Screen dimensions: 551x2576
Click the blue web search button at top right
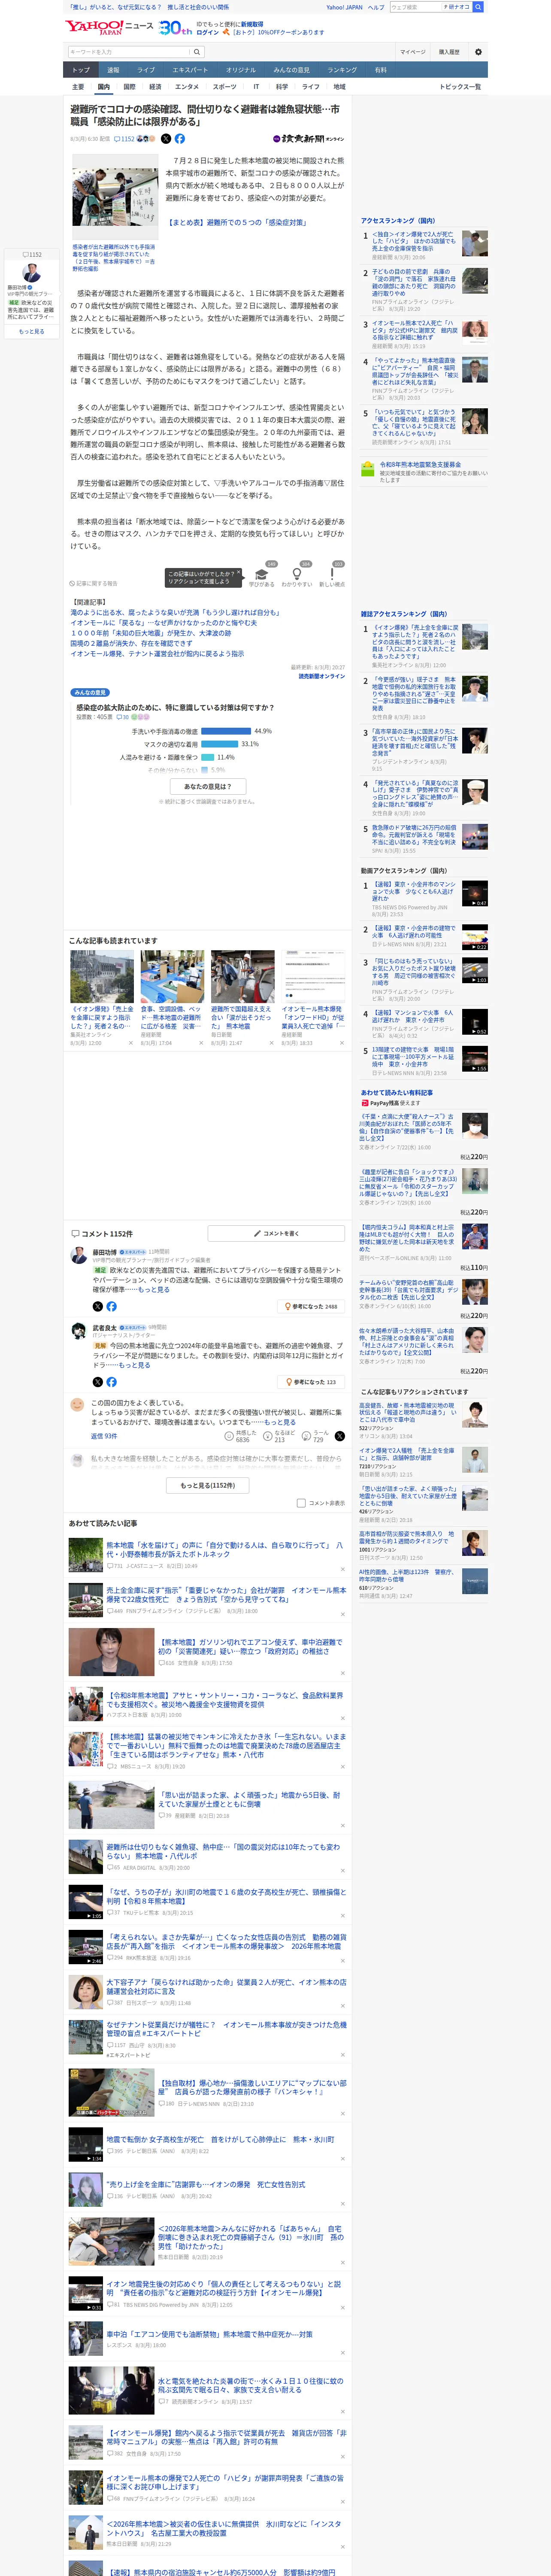tap(478, 7)
